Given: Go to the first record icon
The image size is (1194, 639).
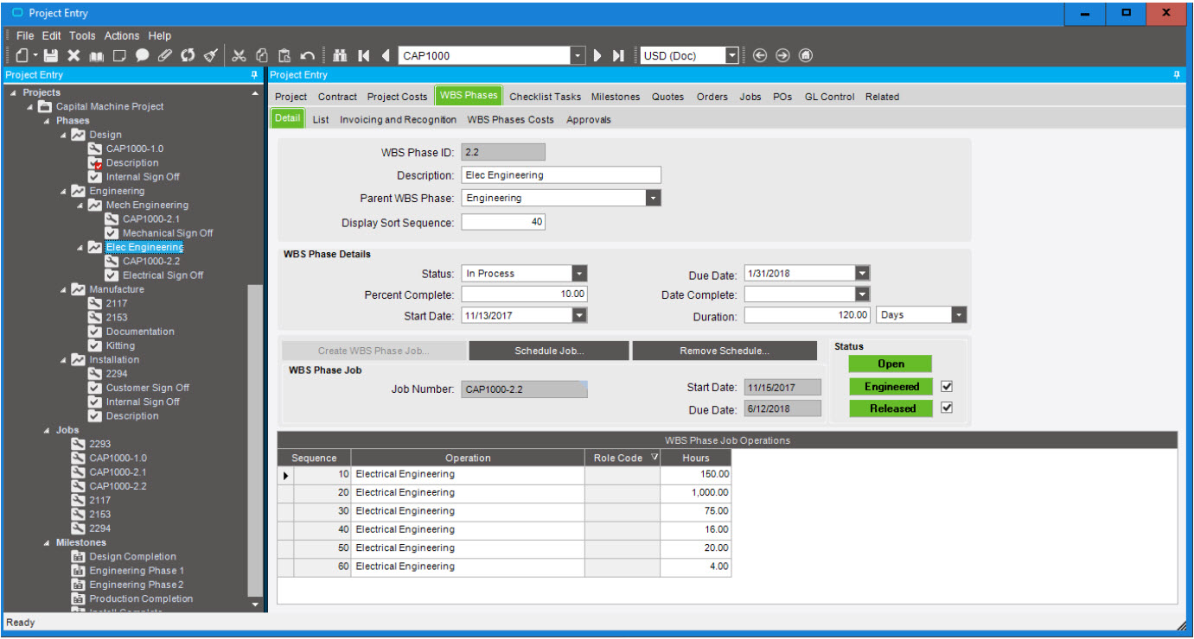Looking at the screenshot, I should 364,55.
